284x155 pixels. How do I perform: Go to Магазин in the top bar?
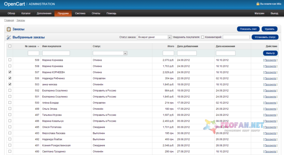[x=259, y=13]
